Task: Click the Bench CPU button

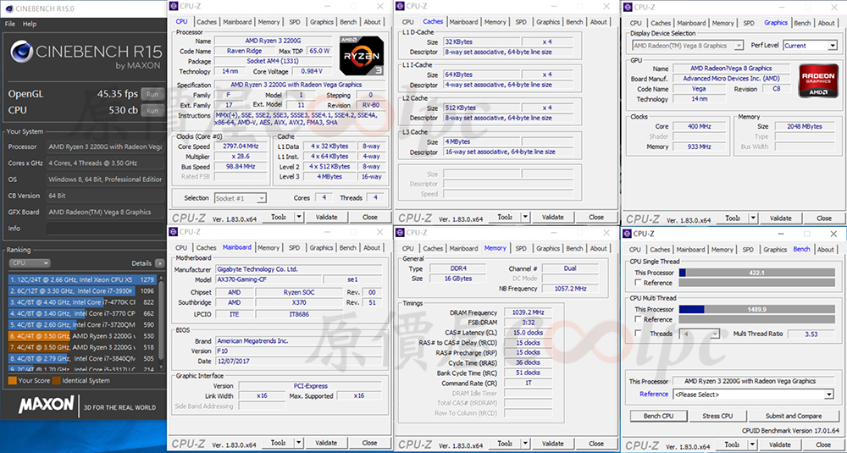Action: (x=658, y=416)
